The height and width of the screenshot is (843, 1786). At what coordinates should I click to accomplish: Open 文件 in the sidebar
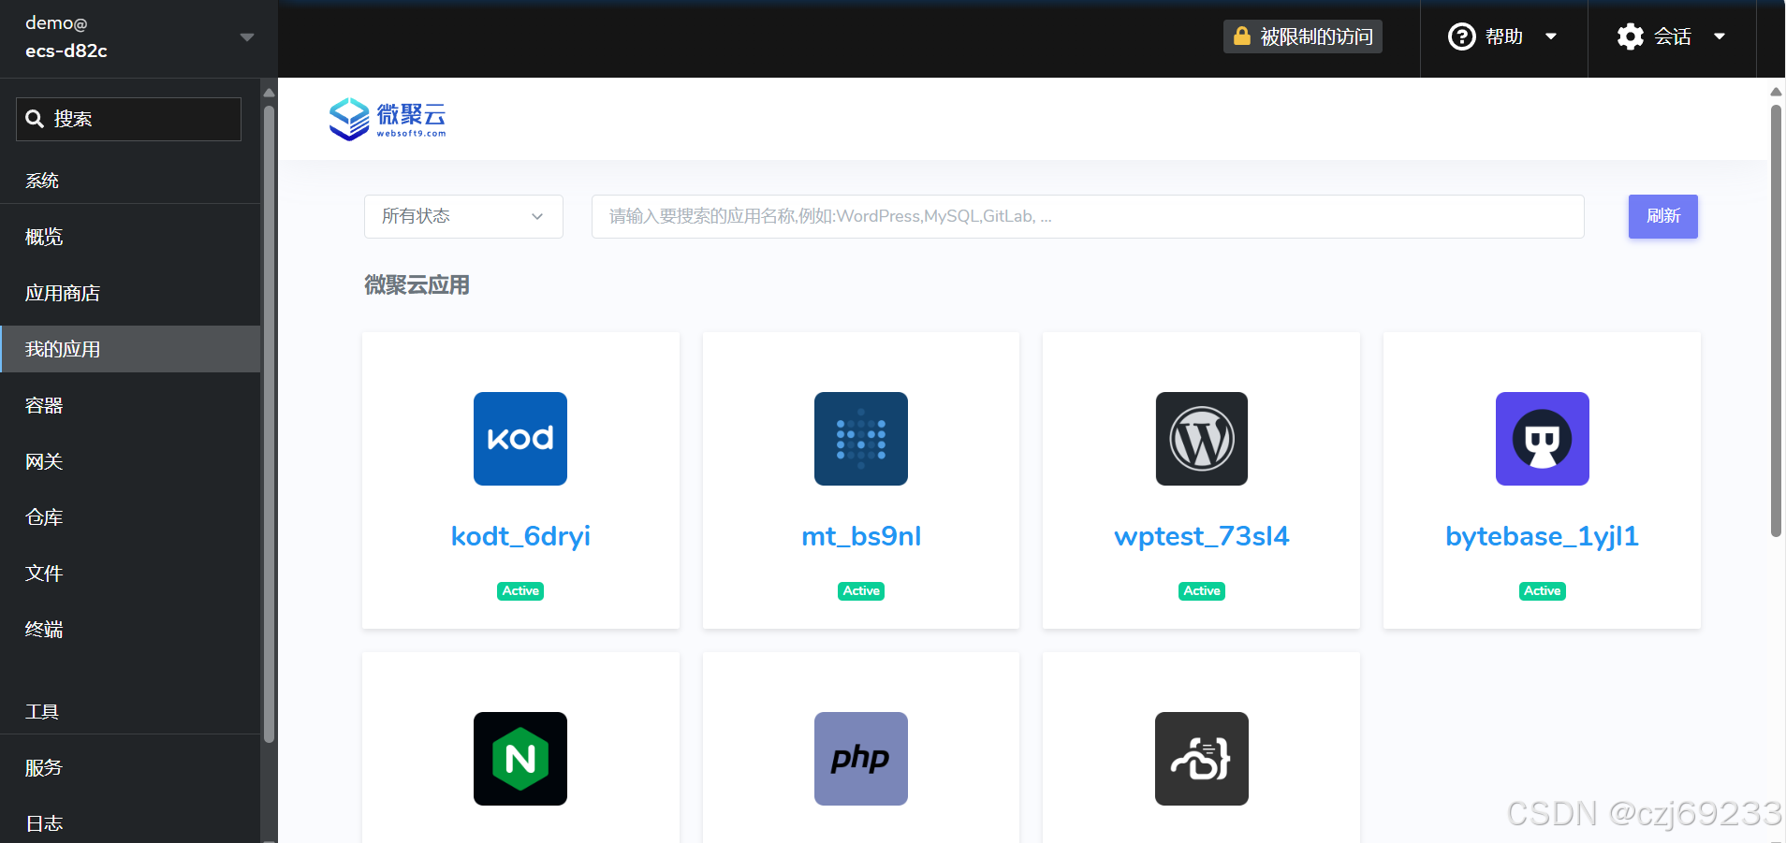click(x=130, y=574)
